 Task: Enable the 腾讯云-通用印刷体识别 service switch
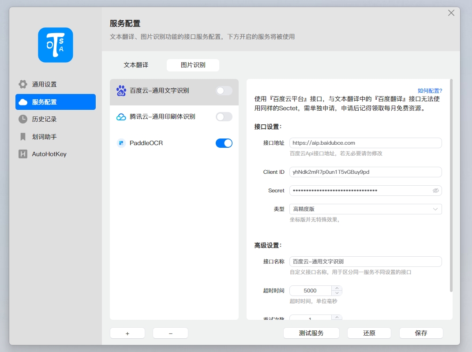[224, 117]
